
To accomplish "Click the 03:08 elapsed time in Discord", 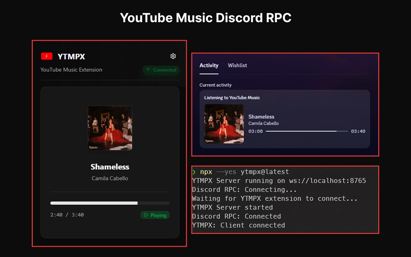I will 256,131.
